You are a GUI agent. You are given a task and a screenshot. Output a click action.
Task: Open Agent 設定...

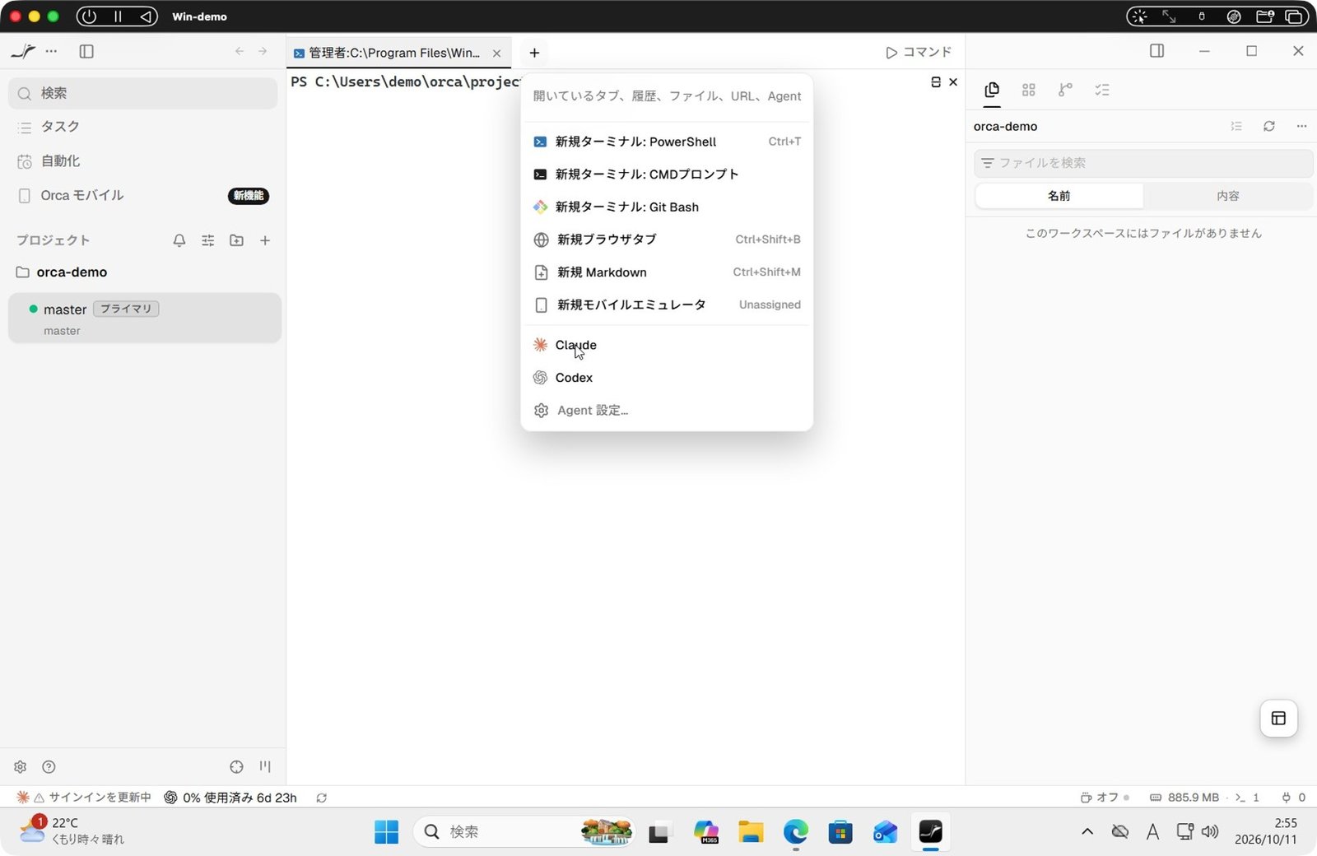click(x=667, y=411)
